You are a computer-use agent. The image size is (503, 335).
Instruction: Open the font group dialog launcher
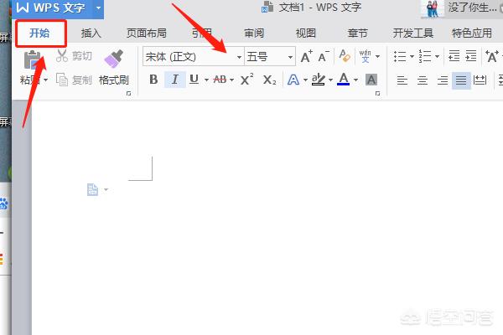pos(377,94)
